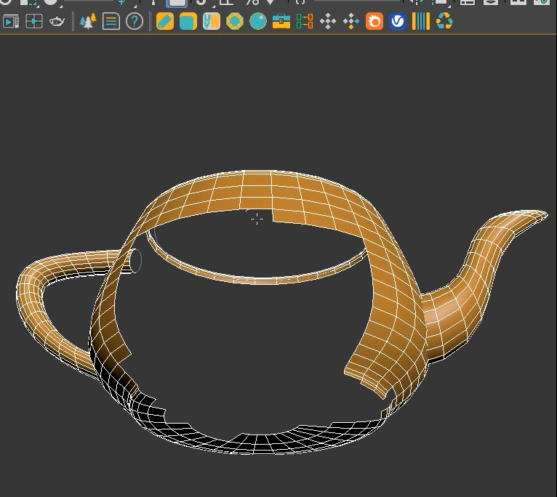
Task: Launch the orange Corona renderer icon
Action: pyautogui.click(x=374, y=22)
